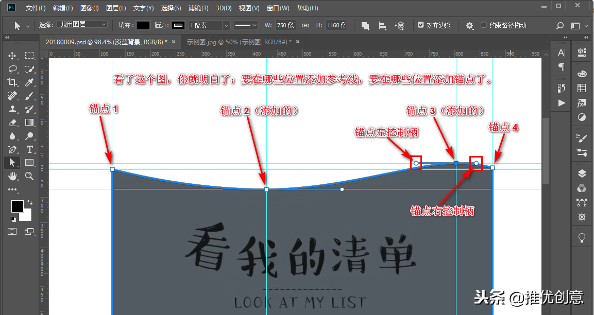The image size is (594, 315).
Task: Open the Channels panel
Action: [x=582, y=188]
